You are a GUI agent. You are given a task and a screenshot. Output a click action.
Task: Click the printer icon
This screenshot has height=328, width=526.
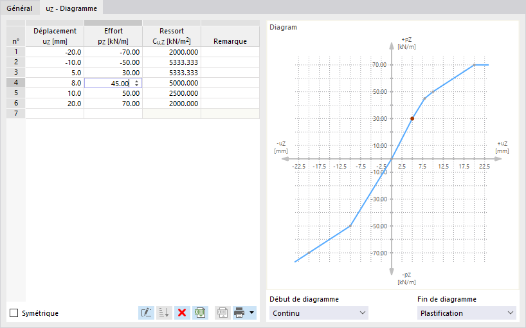(239, 313)
